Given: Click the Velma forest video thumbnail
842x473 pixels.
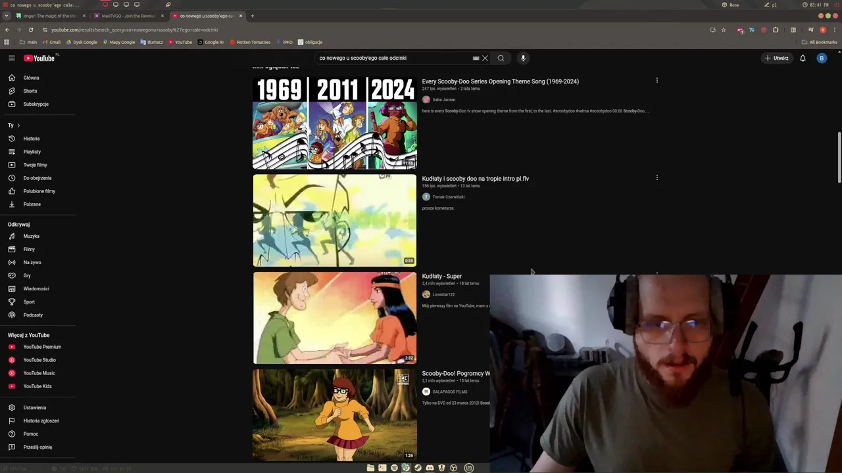Looking at the screenshot, I should 335,415.
